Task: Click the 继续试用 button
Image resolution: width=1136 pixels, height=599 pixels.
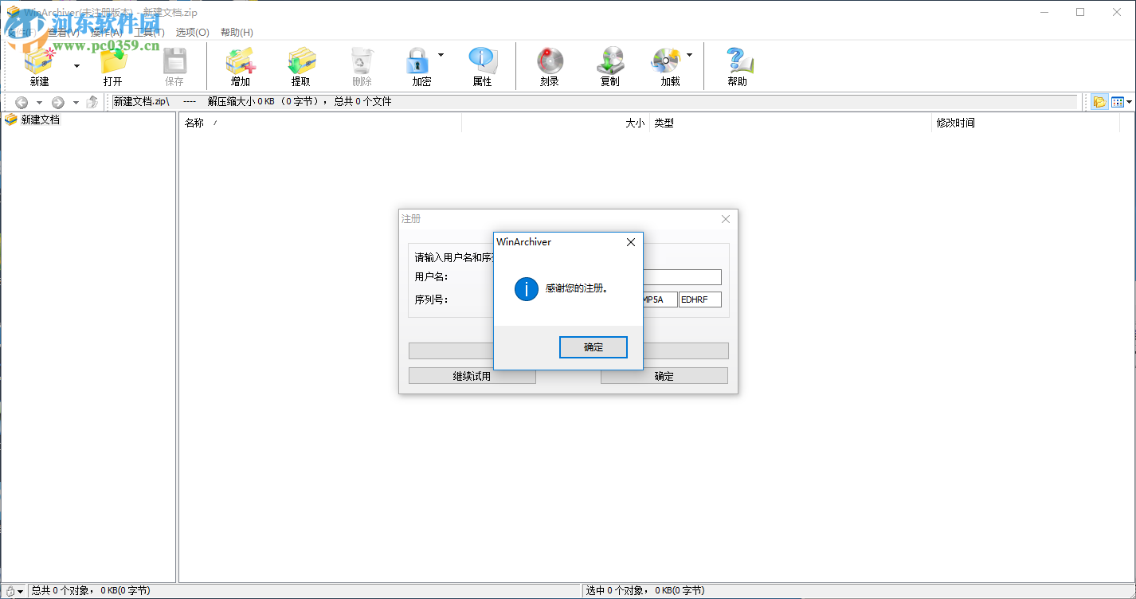Action: click(472, 375)
